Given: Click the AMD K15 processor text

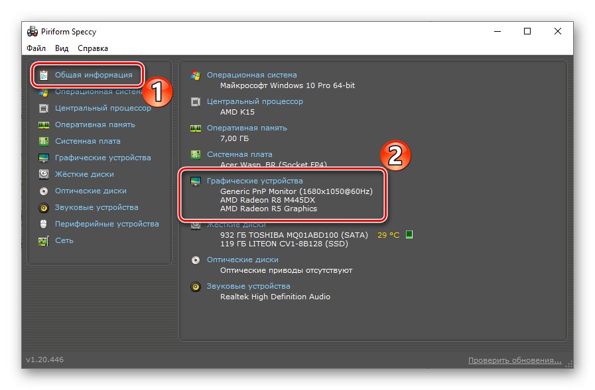Looking at the screenshot, I should 237,112.
